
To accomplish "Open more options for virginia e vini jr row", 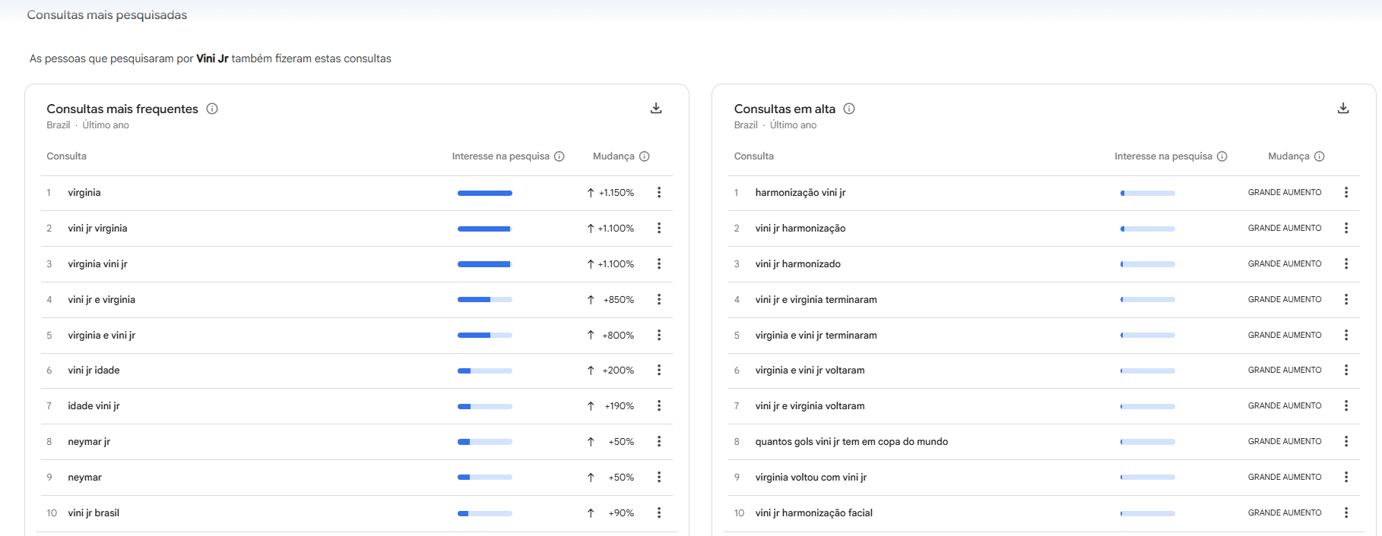I will tap(659, 335).
